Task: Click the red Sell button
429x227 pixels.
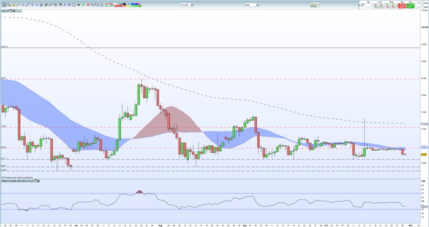Action: (x=401, y=6)
